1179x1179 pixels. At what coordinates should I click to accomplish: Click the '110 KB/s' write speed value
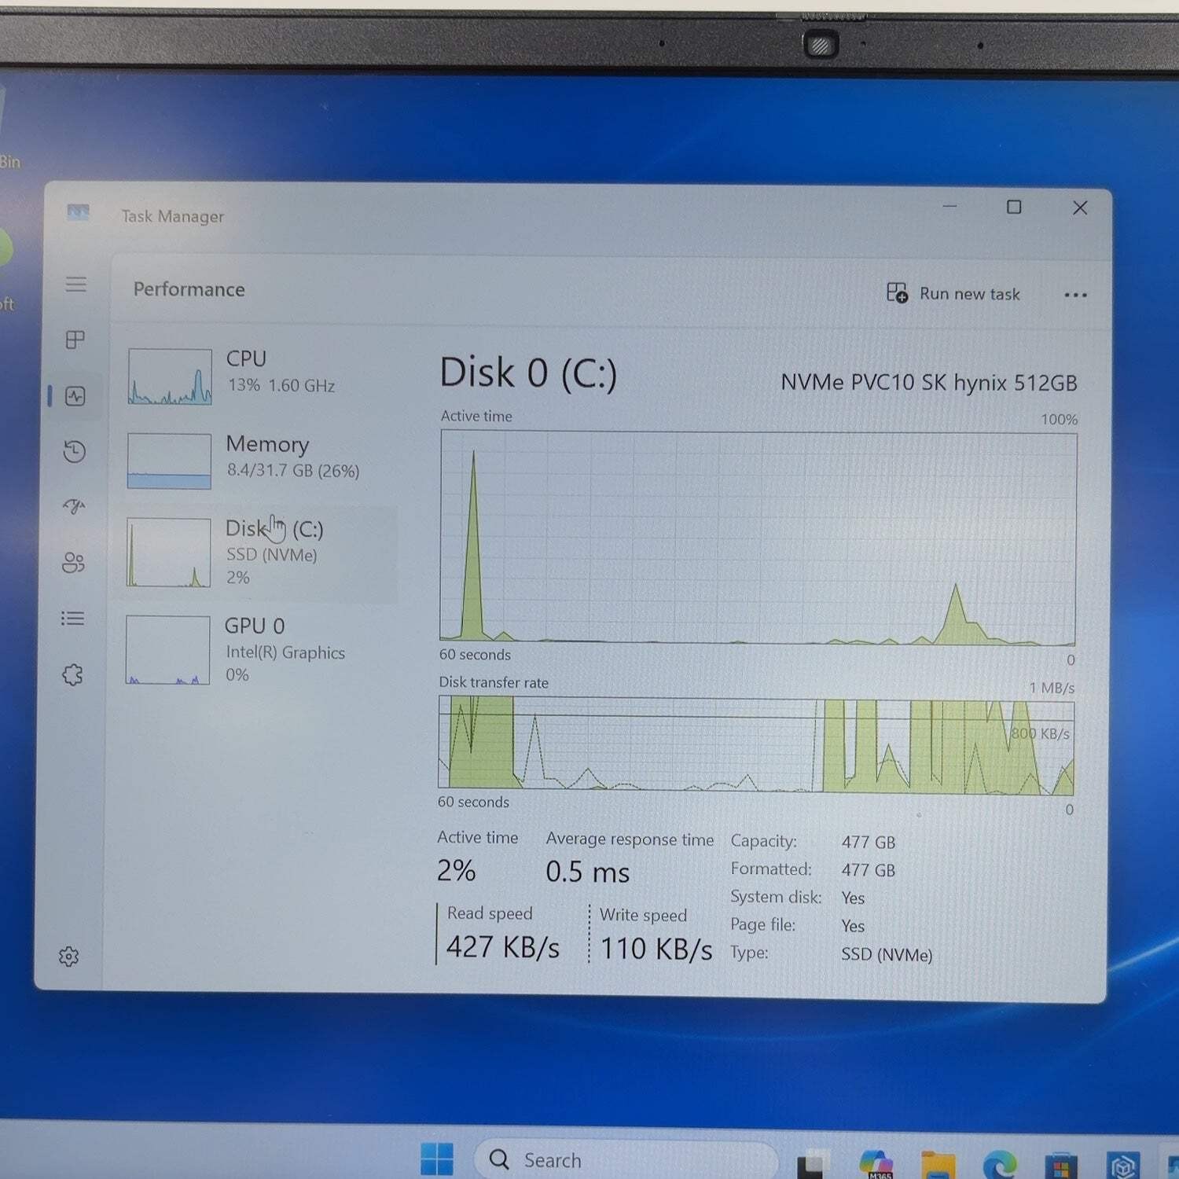pyautogui.click(x=656, y=949)
